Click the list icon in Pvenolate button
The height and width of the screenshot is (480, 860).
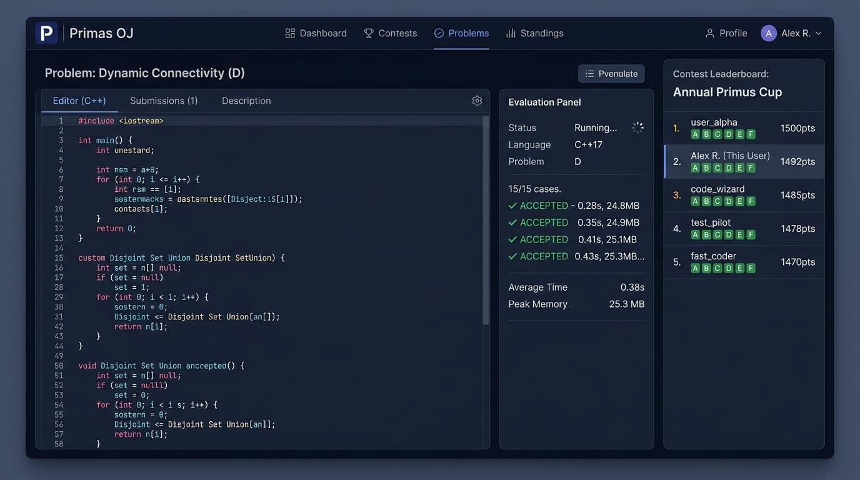pyautogui.click(x=589, y=74)
